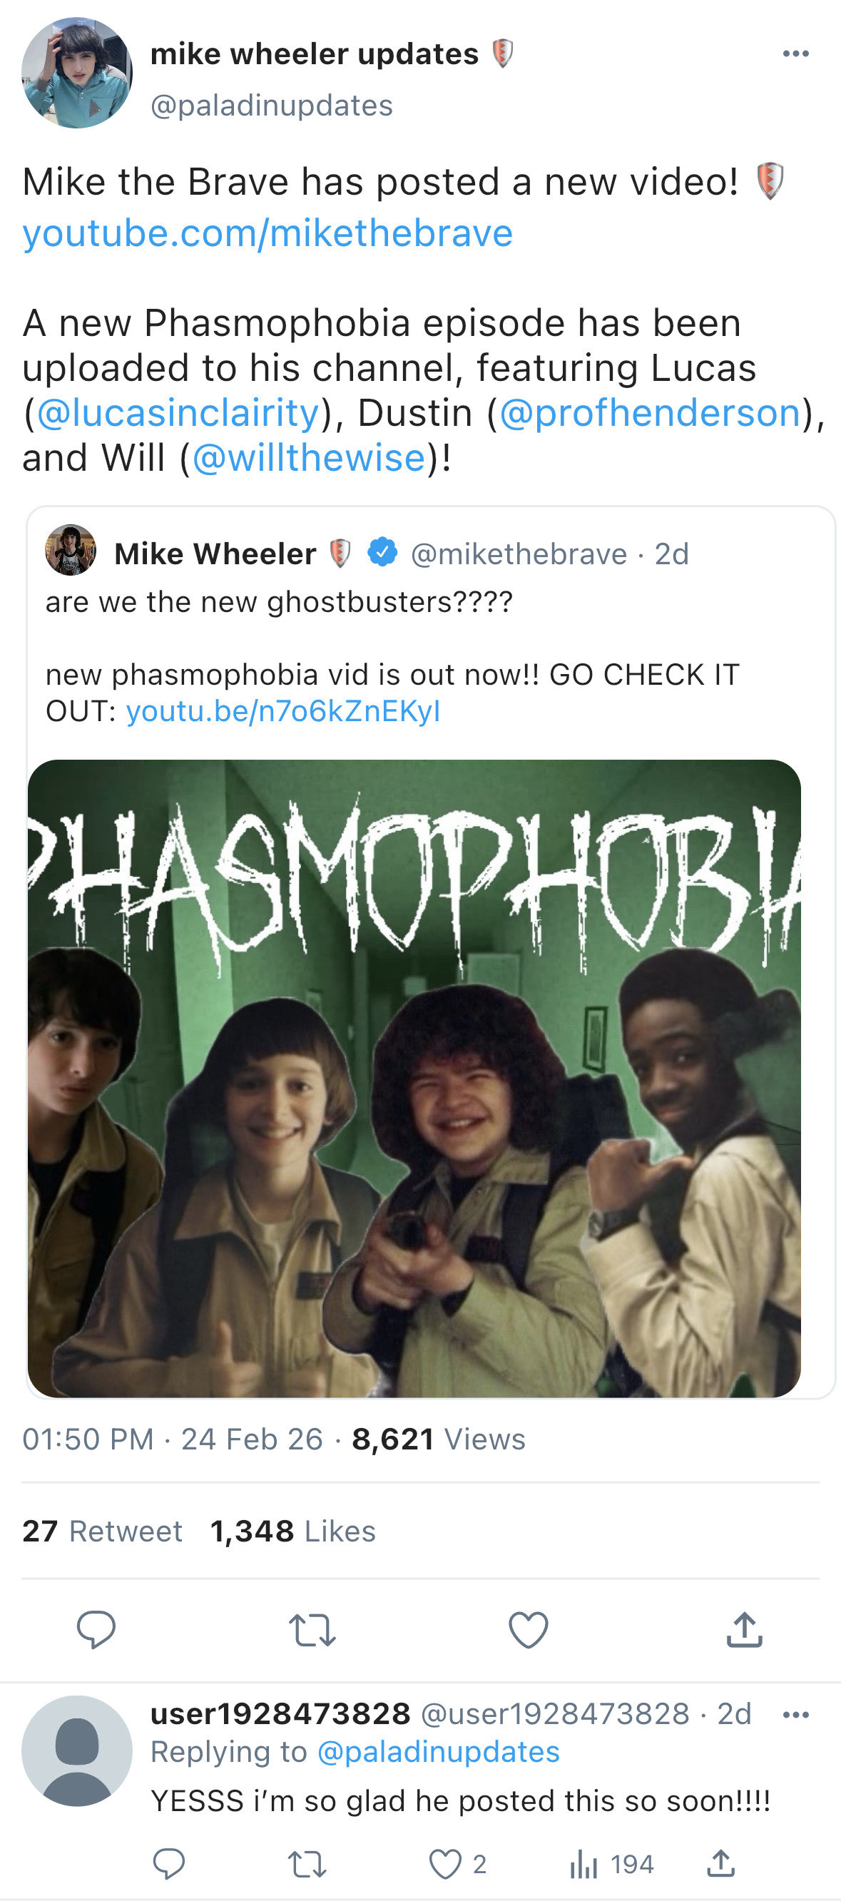Open the user1928473828 reply's three-dot menu

(795, 1714)
